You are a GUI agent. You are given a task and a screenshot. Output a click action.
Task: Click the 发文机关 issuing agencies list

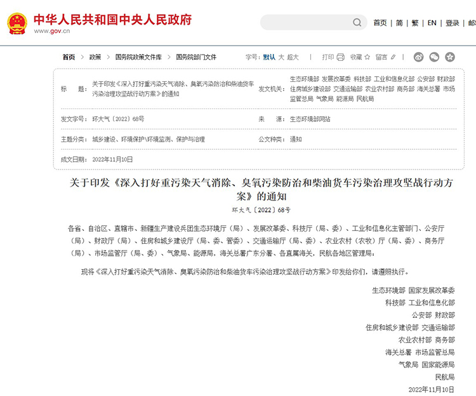[373, 89]
